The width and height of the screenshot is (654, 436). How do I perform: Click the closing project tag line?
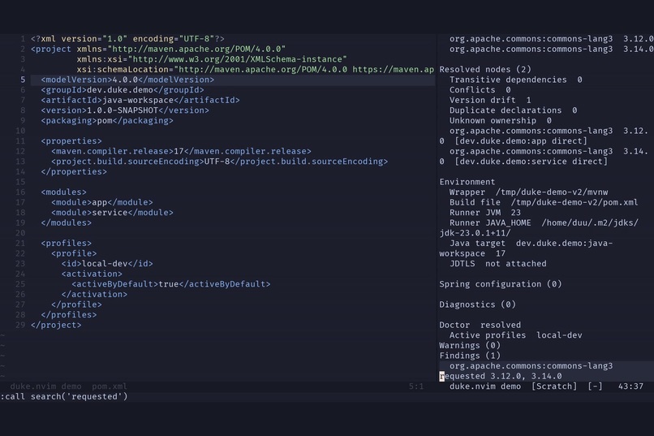tap(56, 325)
